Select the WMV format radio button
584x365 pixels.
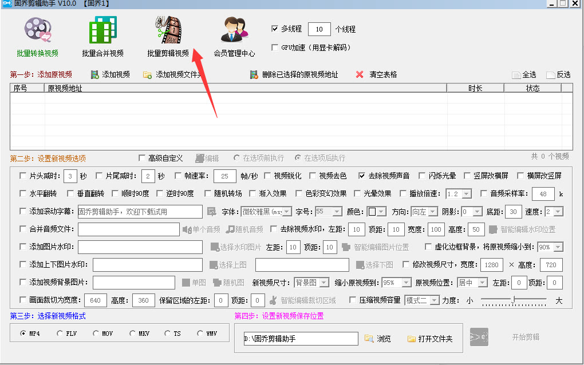click(x=200, y=334)
